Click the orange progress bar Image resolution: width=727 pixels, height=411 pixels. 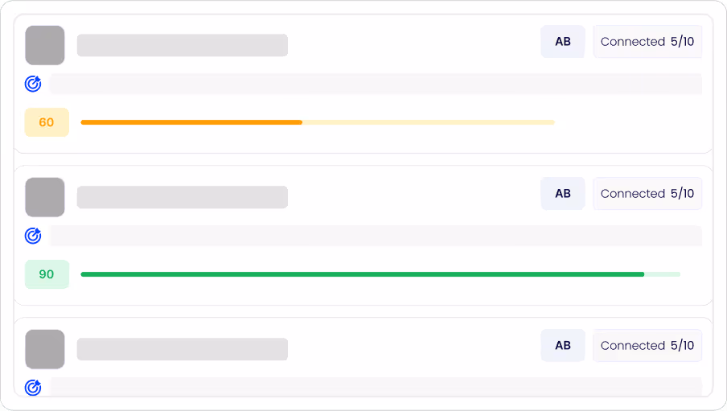pyautogui.click(x=318, y=122)
